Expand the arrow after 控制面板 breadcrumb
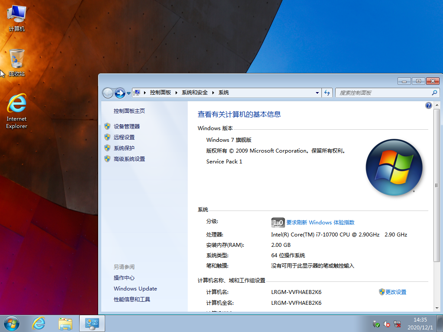443x332 pixels. (x=177, y=93)
